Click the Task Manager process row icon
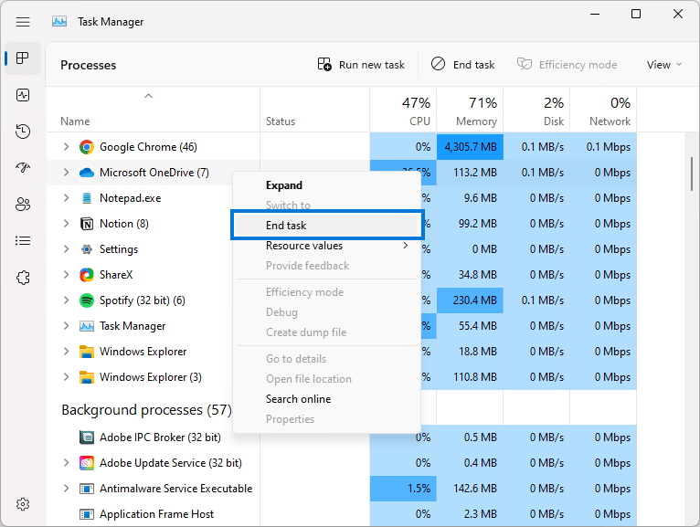This screenshot has height=527, width=700. click(87, 326)
